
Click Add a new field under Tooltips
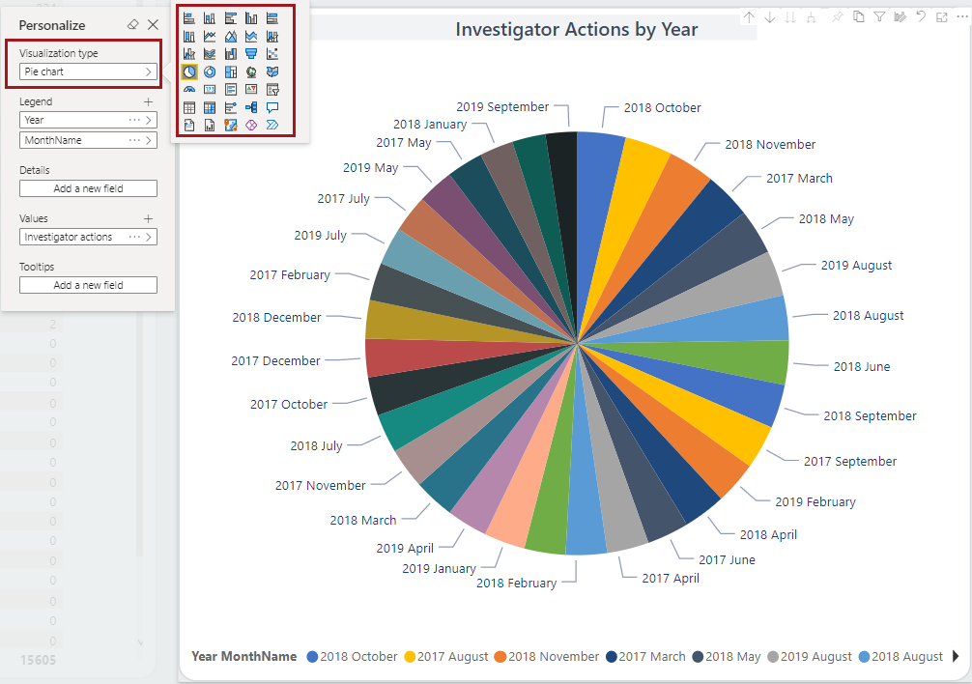click(x=88, y=284)
